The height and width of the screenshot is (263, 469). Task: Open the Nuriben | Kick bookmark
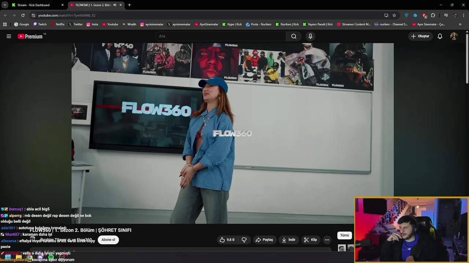(x=287, y=24)
